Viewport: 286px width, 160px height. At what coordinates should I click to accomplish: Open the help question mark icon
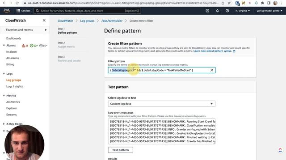227,11
